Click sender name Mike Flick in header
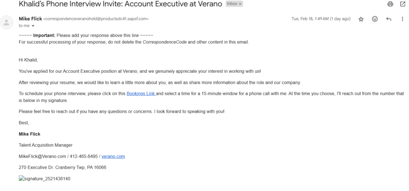This screenshot has width=409, height=191. click(30, 19)
